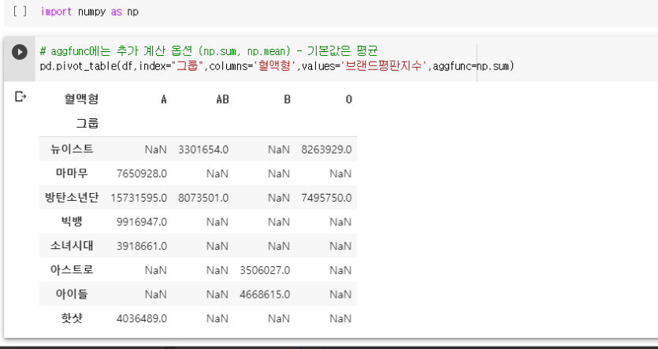The height and width of the screenshot is (349, 658).
Task: Click the NaN under B in 방탄소년단 row
Action: point(279,198)
